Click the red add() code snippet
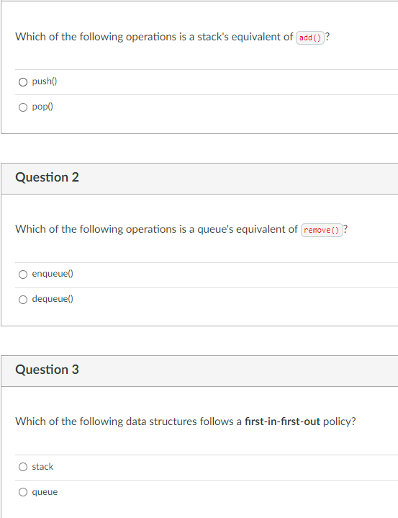The width and height of the screenshot is (398, 518). tap(310, 37)
